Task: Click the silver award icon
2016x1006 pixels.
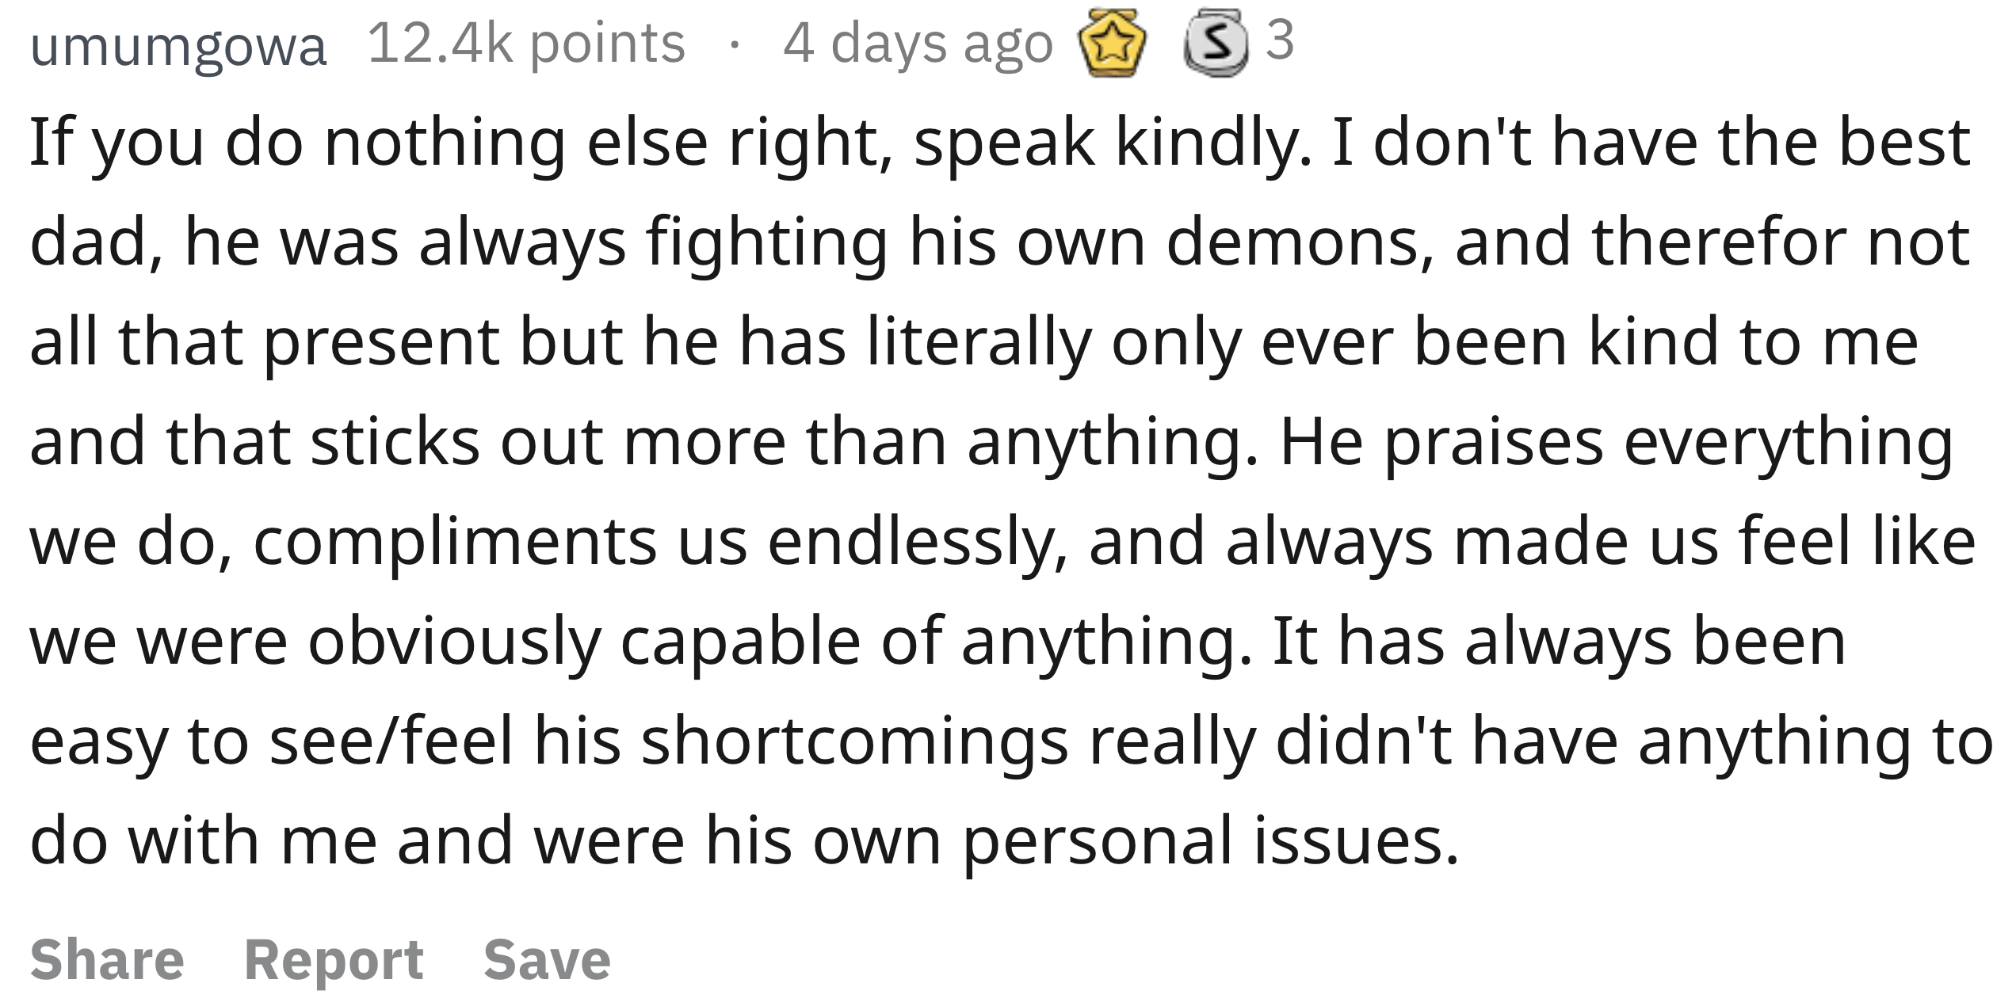Action: [1216, 43]
